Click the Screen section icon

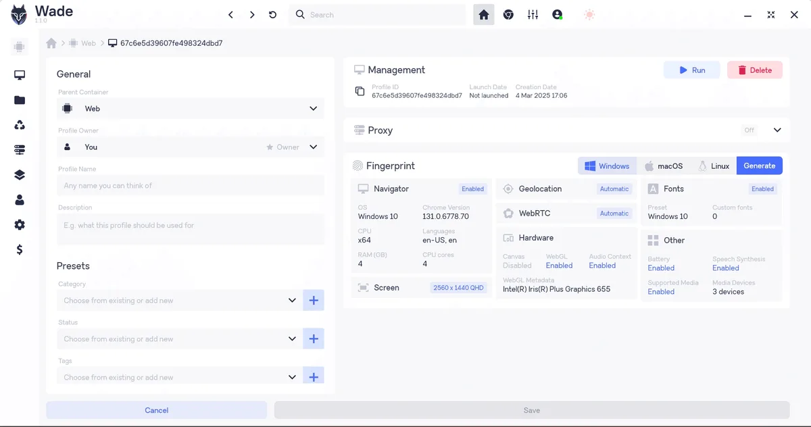point(363,288)
